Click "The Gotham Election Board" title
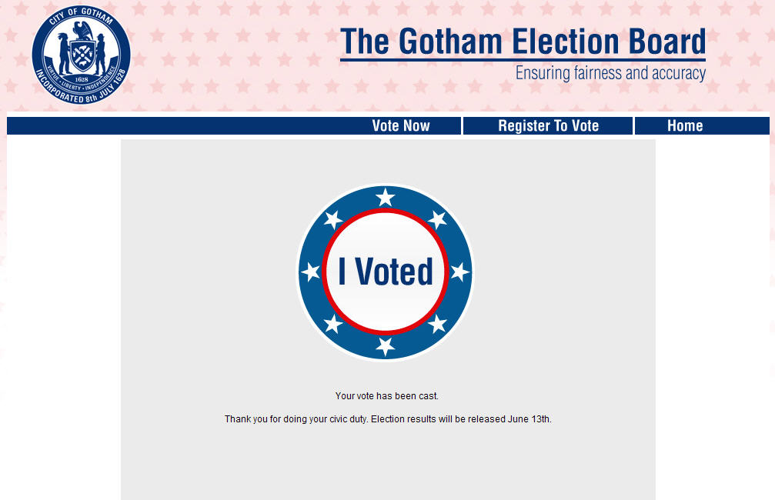Image resolution: width=775 pixels, height=500 pixels. [523, 42]
